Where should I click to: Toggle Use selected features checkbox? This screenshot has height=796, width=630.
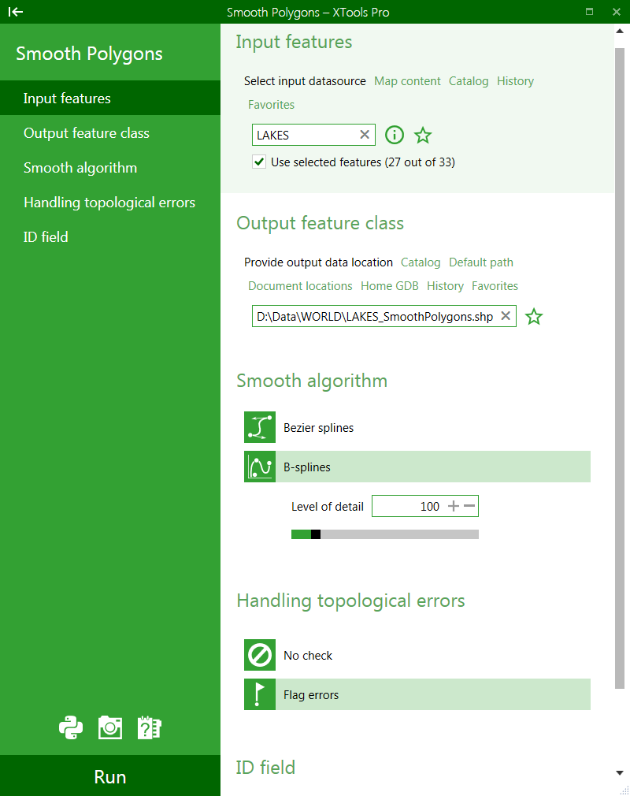coord(259,162)
